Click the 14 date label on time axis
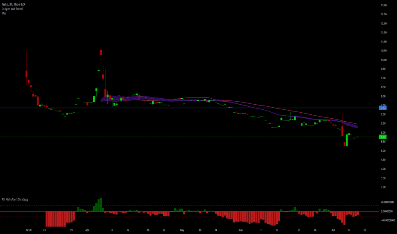Screen dimensions: 397x234 [216, 230]
